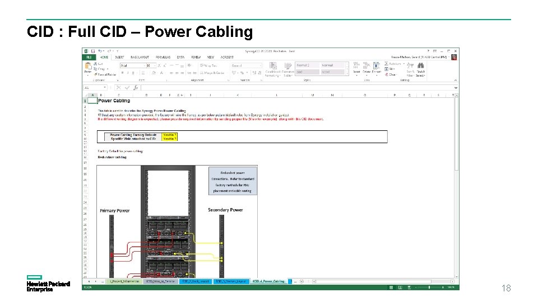Click the Copy icon in Clipboard group
This screenshot has height=302, width=538.
pyautogui.click(x=95, y=69)
